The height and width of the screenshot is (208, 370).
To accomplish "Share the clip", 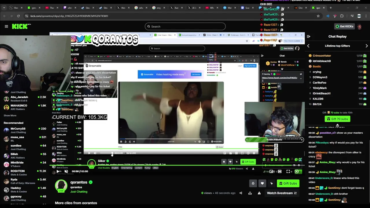I will 240,193.
